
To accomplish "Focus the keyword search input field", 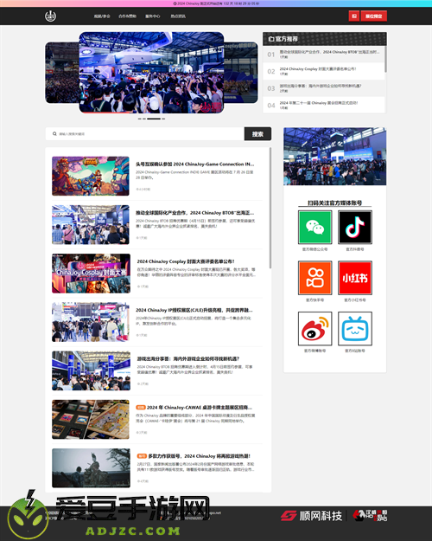I will click(x=144, y=134).
